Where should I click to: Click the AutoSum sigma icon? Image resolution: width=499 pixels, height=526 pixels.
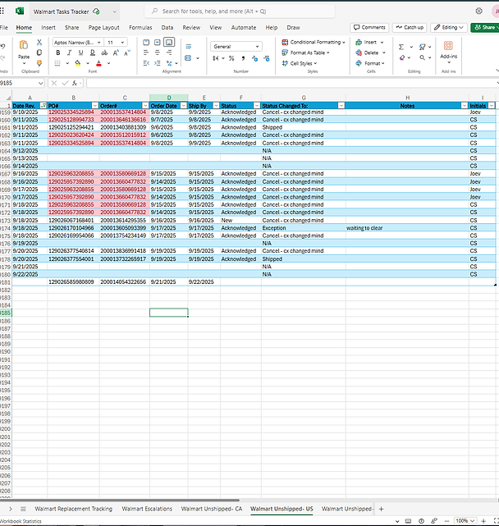click(401, 47)
